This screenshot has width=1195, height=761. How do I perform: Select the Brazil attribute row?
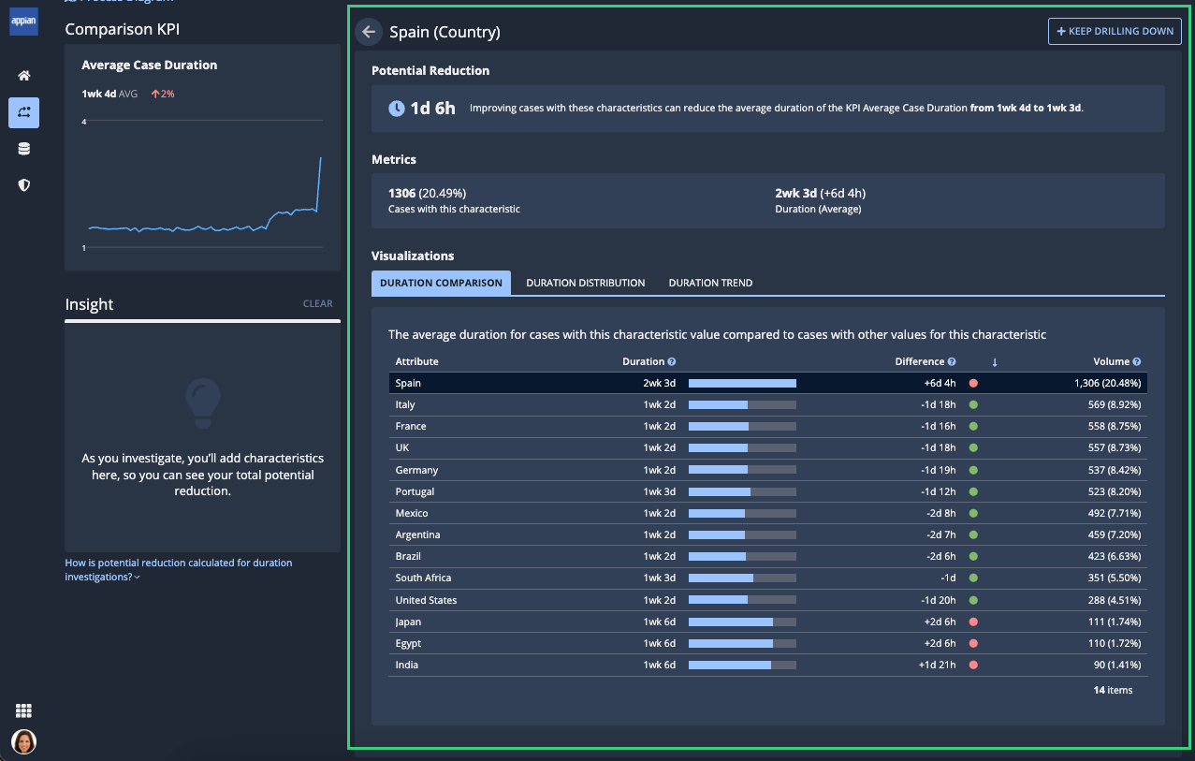(768, 556)
